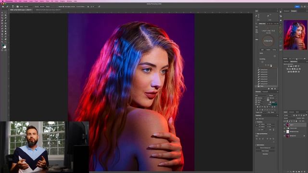
Task: Add a Hue/Saturation adjustment
Action: tap(287, 69)
